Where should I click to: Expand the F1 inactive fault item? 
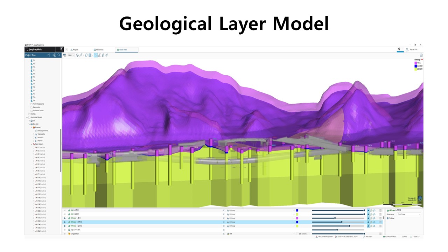point(34,147)
